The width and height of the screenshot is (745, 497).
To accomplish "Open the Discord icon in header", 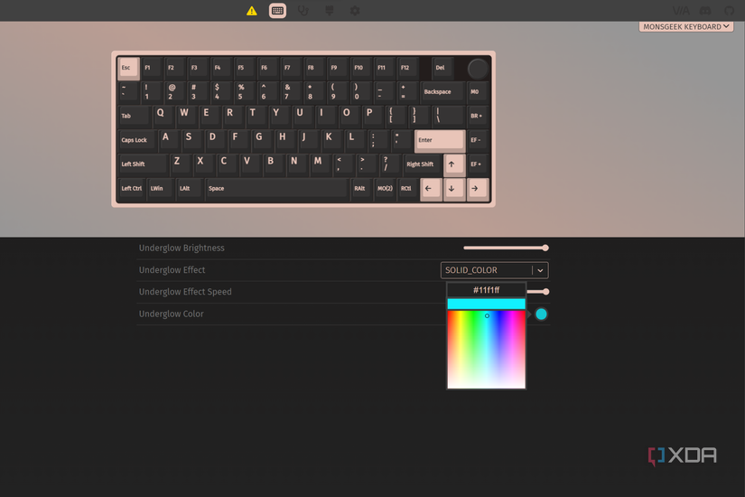I will (705, 11).
